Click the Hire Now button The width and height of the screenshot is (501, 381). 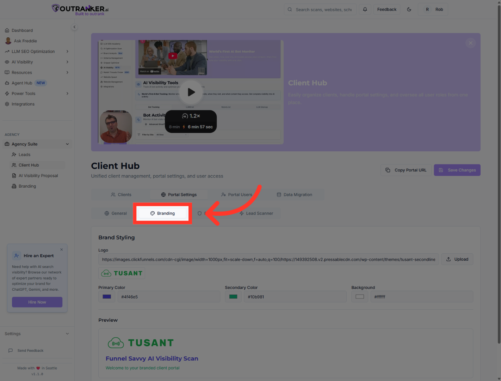click(37, 302)
